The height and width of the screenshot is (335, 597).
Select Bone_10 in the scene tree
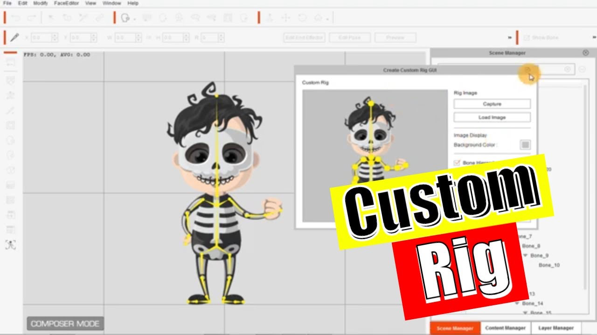click(x=549, y=265)
